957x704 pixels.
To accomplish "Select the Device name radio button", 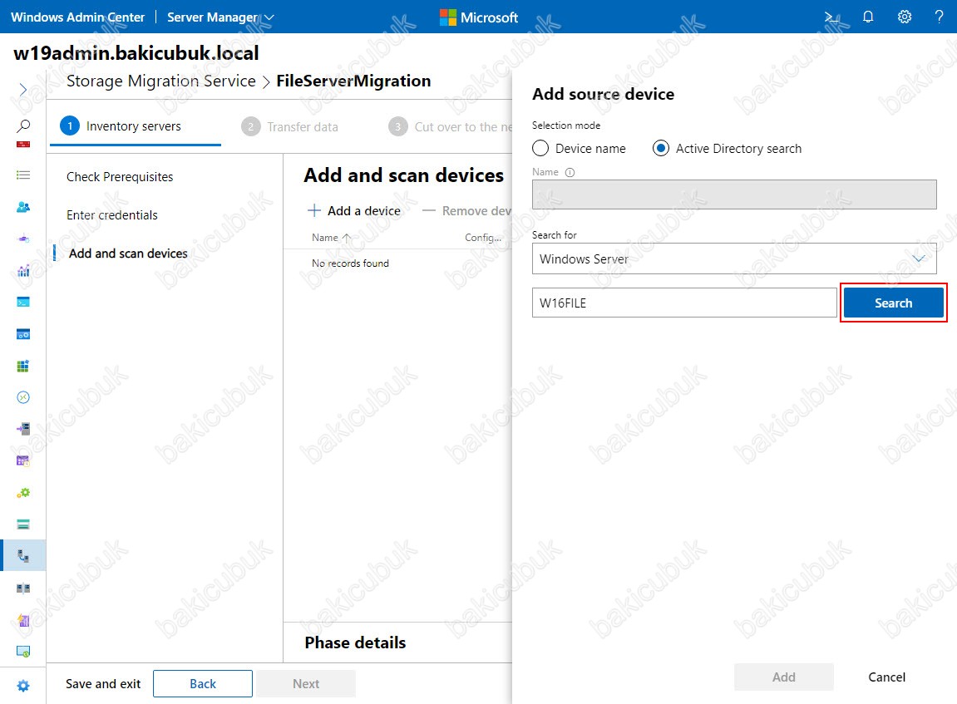I will [x=540, y=148].
